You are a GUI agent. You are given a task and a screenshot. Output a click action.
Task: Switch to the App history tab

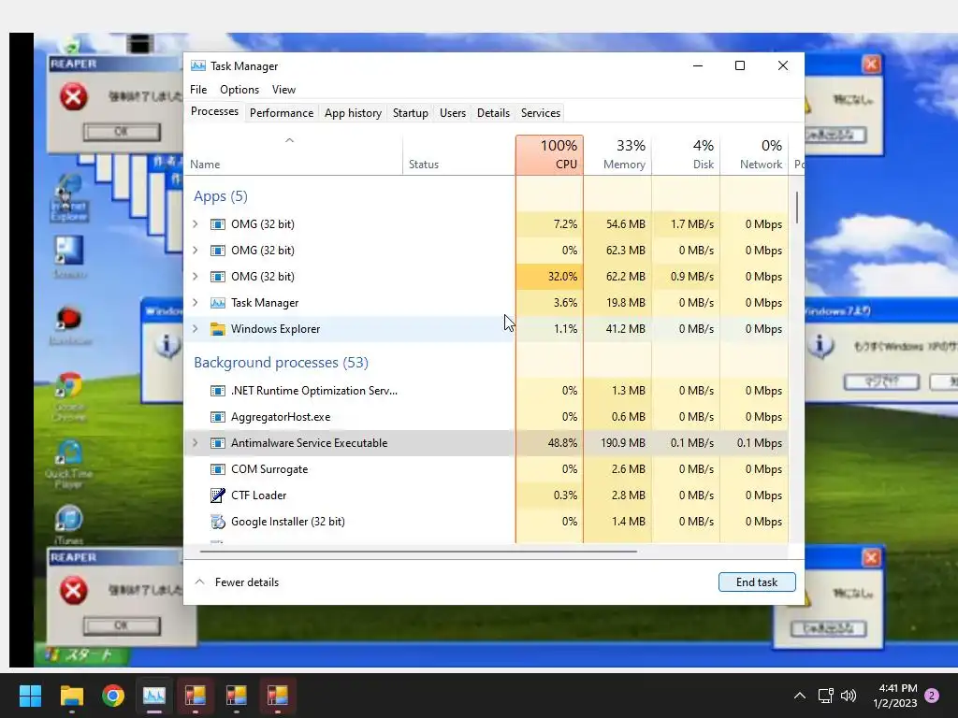click(x=353, y=113)
